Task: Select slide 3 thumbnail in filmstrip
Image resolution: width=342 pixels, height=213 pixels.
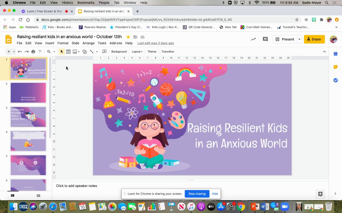Action: click(28, 117)
